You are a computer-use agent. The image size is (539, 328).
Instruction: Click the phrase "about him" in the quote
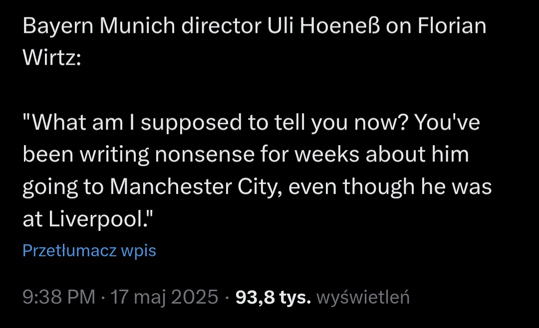coord(417,155)
